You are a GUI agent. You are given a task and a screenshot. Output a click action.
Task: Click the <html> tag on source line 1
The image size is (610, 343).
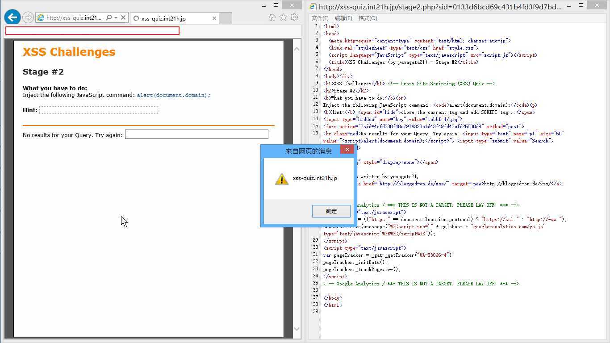(331, 26)
